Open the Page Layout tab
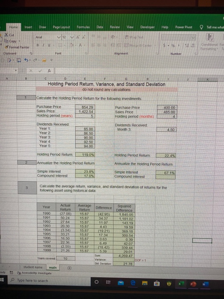Image resolution: width=224 pixels, height=299 pixels. [61, 27]
